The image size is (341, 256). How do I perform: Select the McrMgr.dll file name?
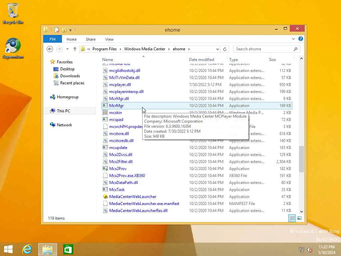pos(119,98)
